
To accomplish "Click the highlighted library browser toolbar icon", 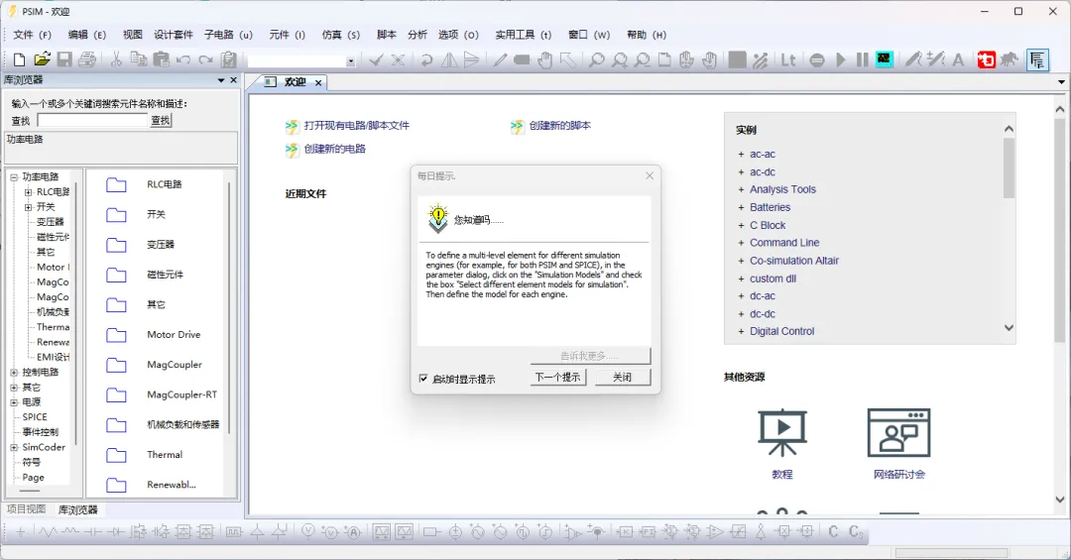I will [1037, 60].
